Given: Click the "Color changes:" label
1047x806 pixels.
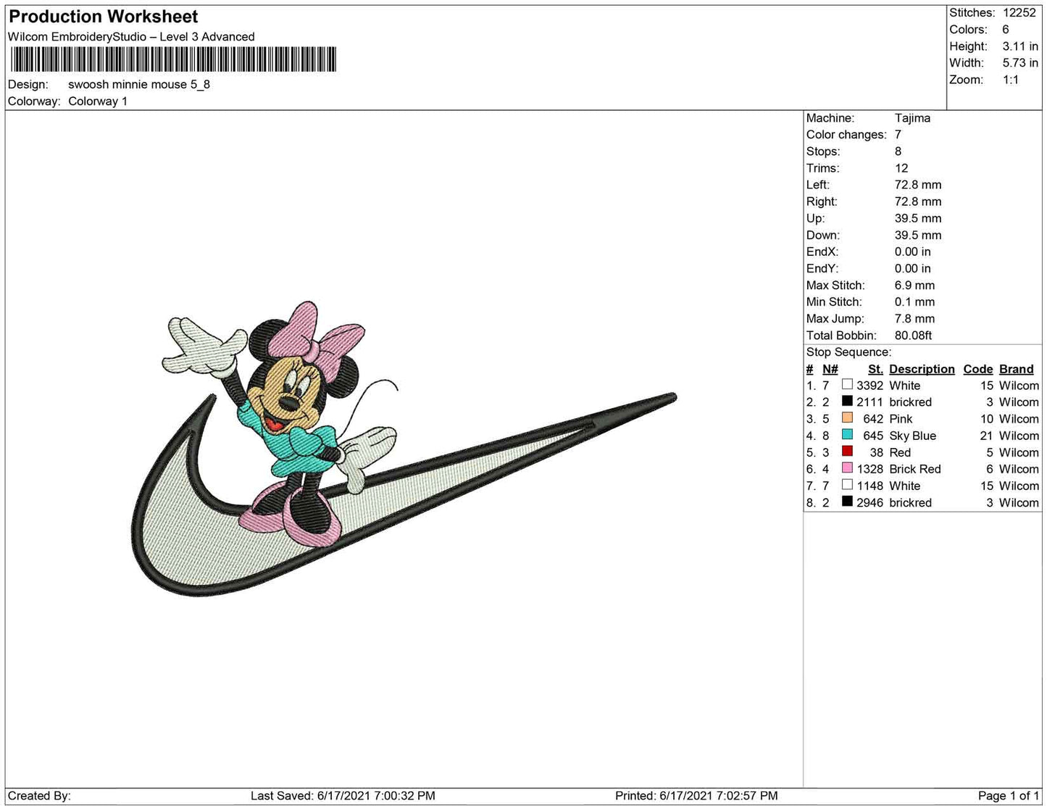Looking at the screenshot, I should [x=846, y=134].
